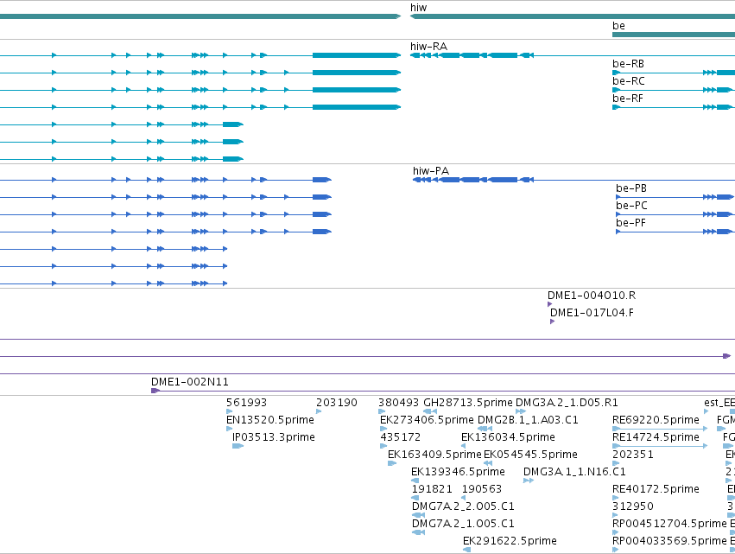Select the be-PF protein label

630,223
